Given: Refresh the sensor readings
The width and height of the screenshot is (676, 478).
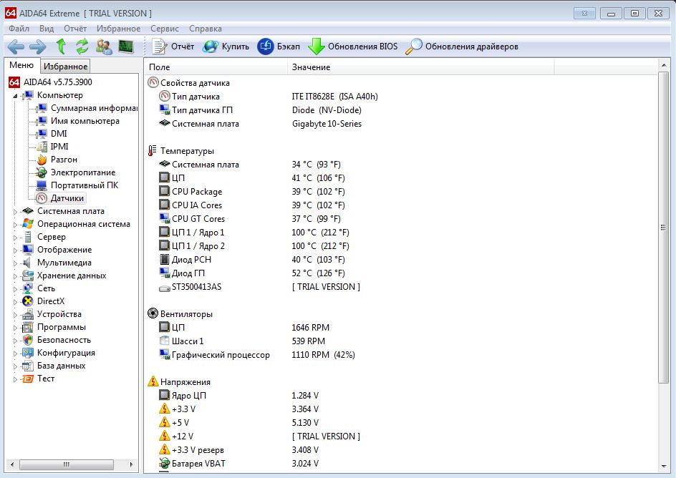Looking at the screenshot, I should pos(82,46).
